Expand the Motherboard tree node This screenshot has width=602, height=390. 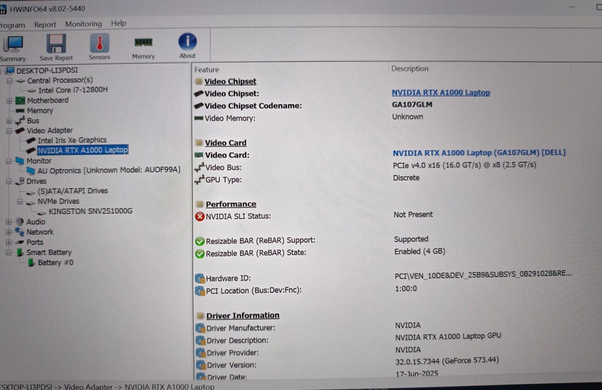tap(9, 101)
